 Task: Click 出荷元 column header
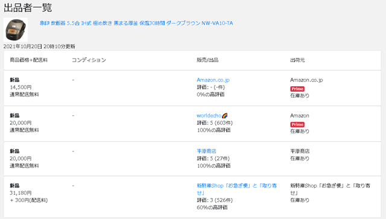click(297, 60)
